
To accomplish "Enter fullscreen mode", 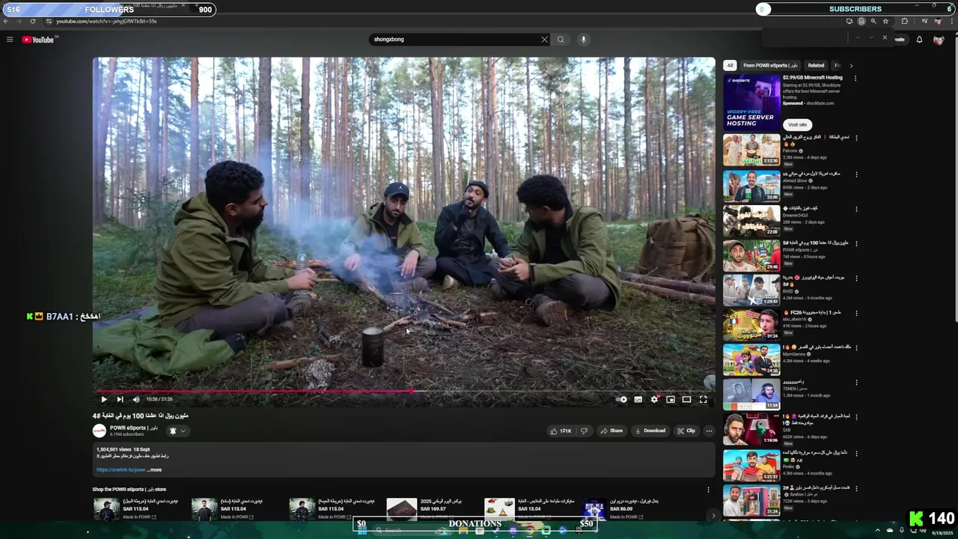I will tap(703, 399).
